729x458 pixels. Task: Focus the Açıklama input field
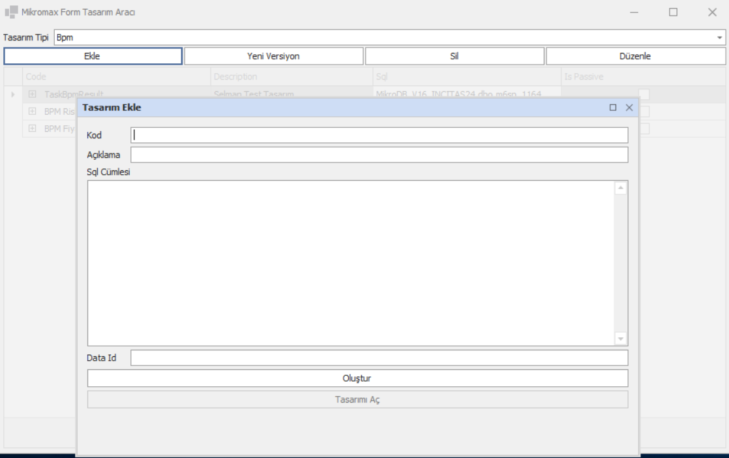click(379, 155)
